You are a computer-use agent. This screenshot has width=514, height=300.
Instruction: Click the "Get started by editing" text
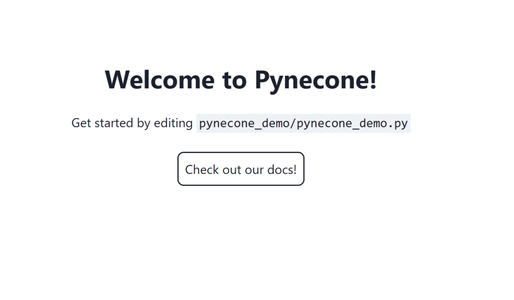(x=132, y=123)
